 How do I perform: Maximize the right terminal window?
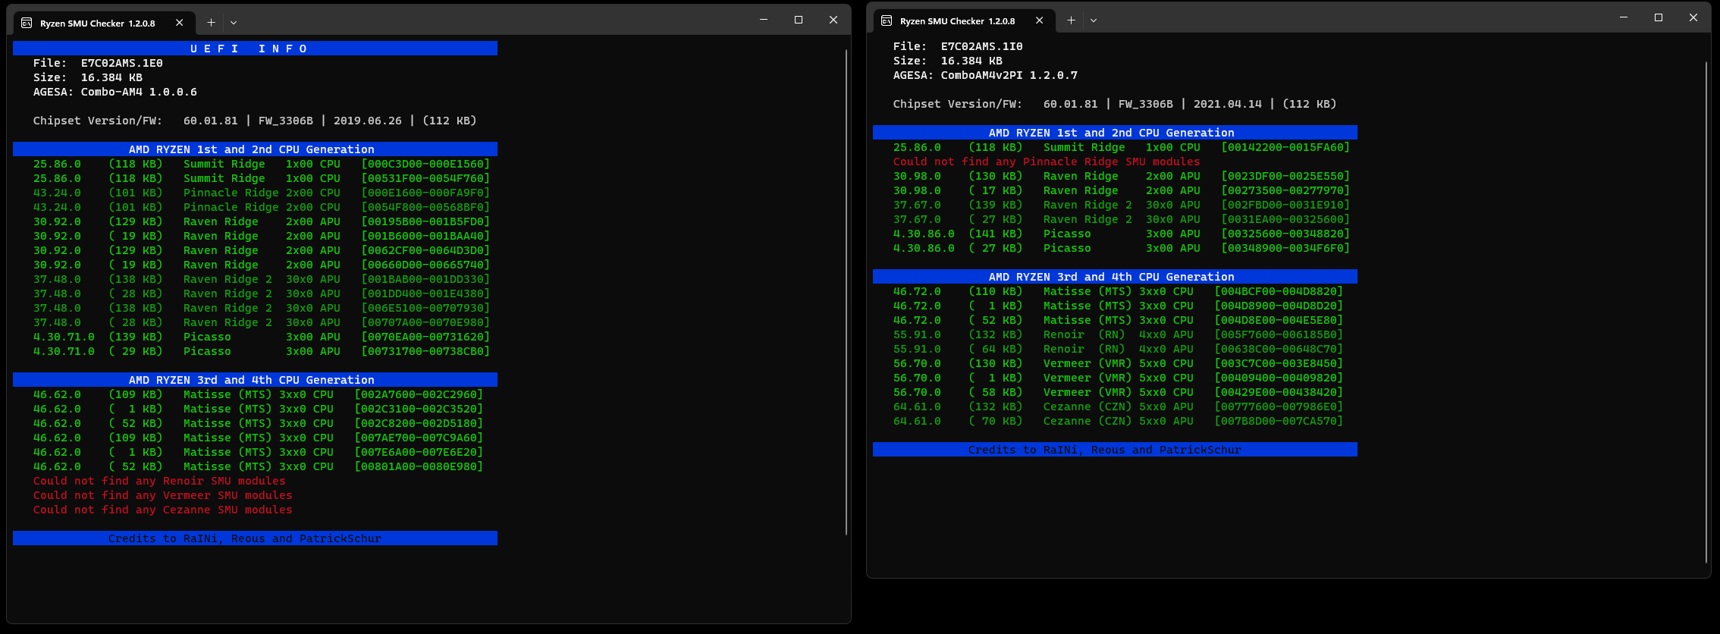1659,17
